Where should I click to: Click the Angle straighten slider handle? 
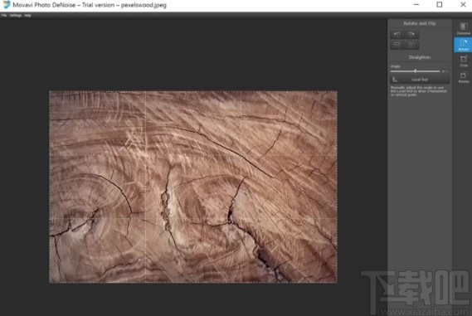coord(416,71)
